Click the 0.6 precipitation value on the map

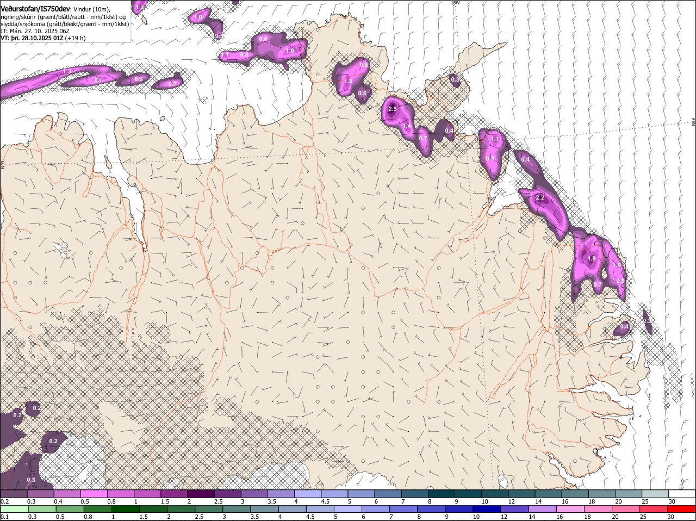pyautogui.click(x=263, y=39)
